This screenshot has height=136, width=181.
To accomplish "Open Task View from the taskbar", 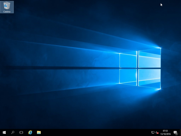I will (x=21, y=132).
